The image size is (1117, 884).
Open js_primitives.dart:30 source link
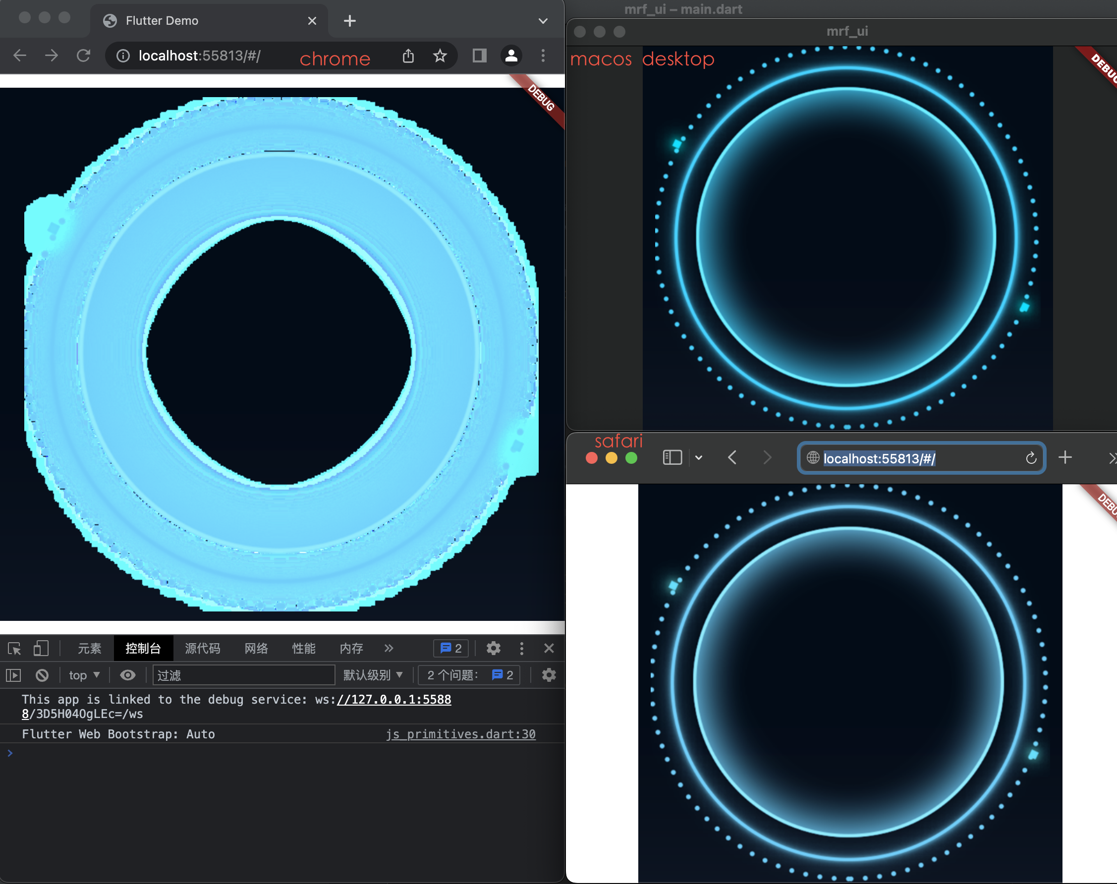click(x=461, y=734)
